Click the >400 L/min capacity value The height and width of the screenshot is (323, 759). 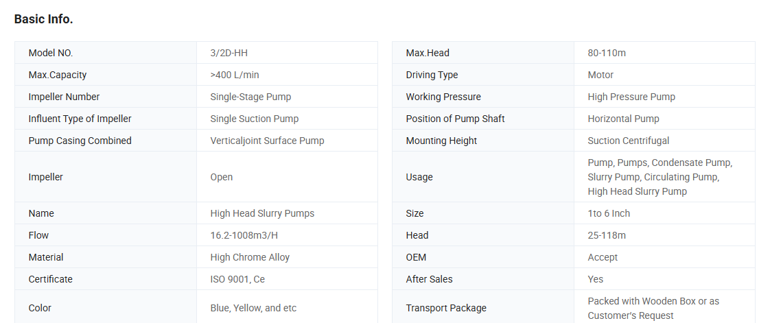pyautogui.click(x=235, y=75)
